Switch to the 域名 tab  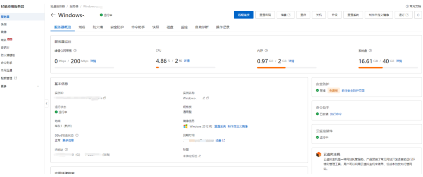pyautogui.click(x=82, y=27)
